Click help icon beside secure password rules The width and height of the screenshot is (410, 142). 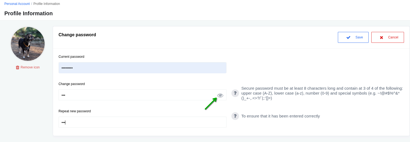pyautogui.click(x=235, y=93)
